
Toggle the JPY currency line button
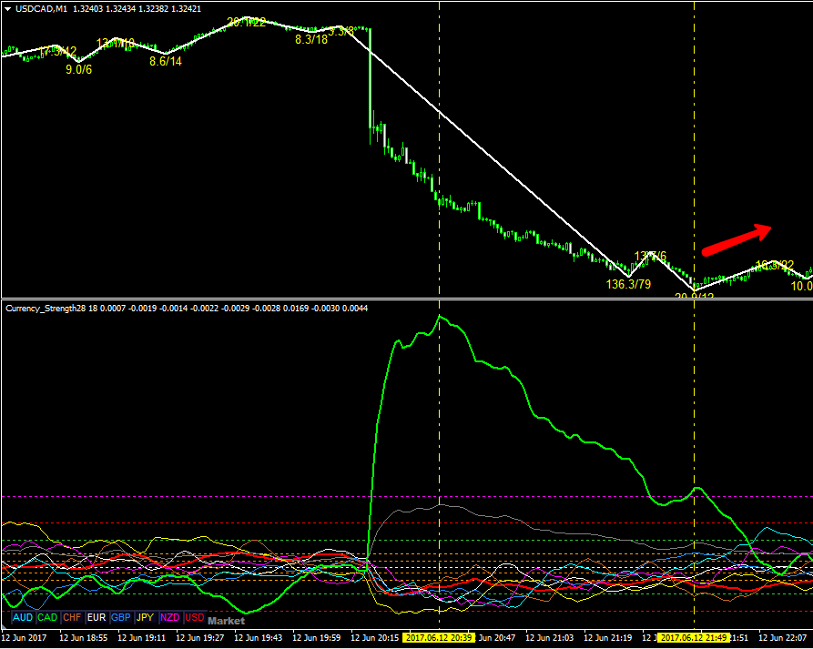pos(145,618)
